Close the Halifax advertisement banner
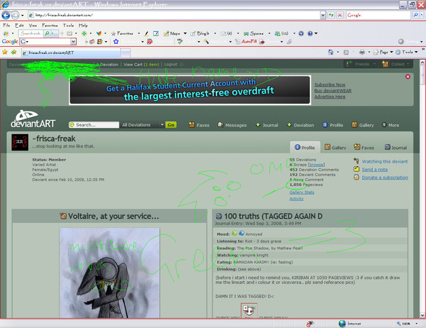The image size is (426, 328). pyautogui.click(x=408, y=77)
